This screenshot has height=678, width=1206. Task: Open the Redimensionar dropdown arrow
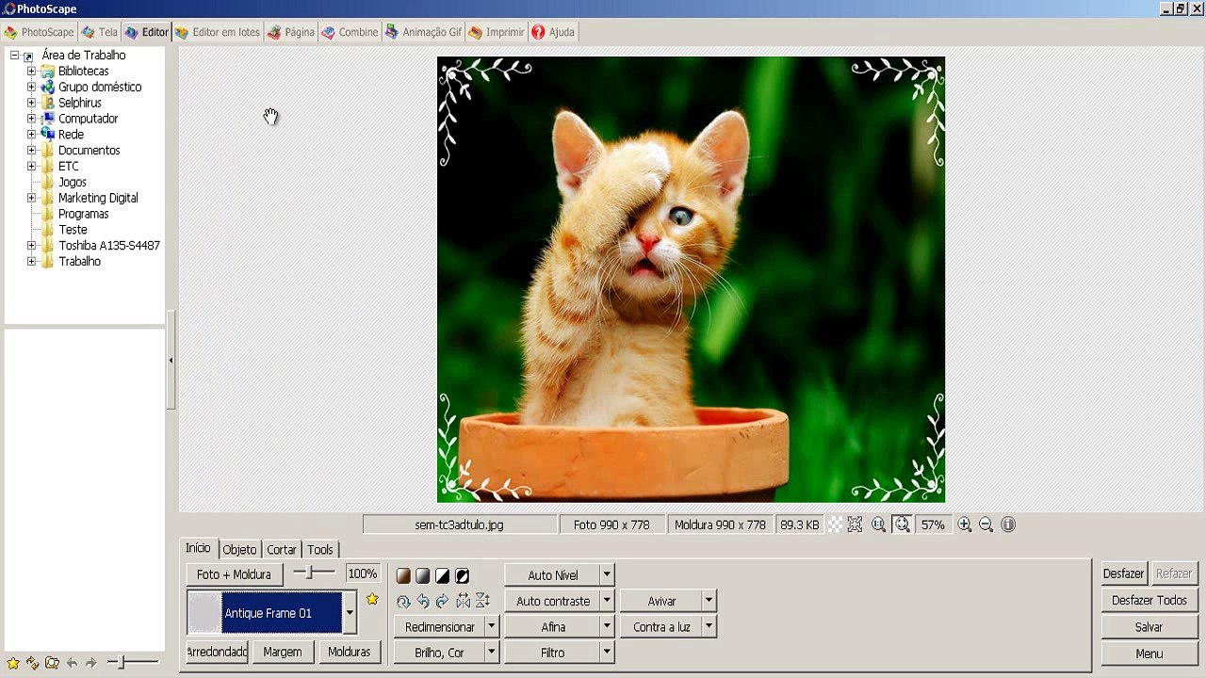click(x=491, y=626)
